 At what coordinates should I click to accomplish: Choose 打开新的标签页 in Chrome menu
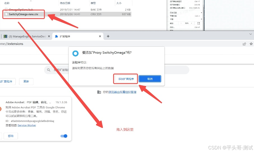click(185, 1)
